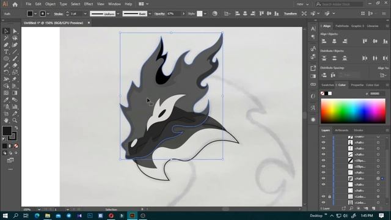Click the Search Adobe Stock field

[339, 4]
